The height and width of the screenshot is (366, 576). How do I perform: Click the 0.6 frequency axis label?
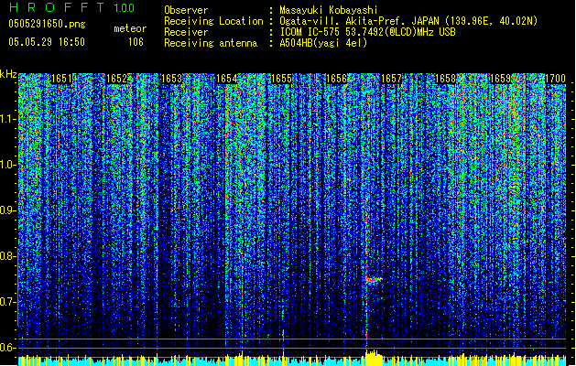pyautogui.click(x=8, y=348)
